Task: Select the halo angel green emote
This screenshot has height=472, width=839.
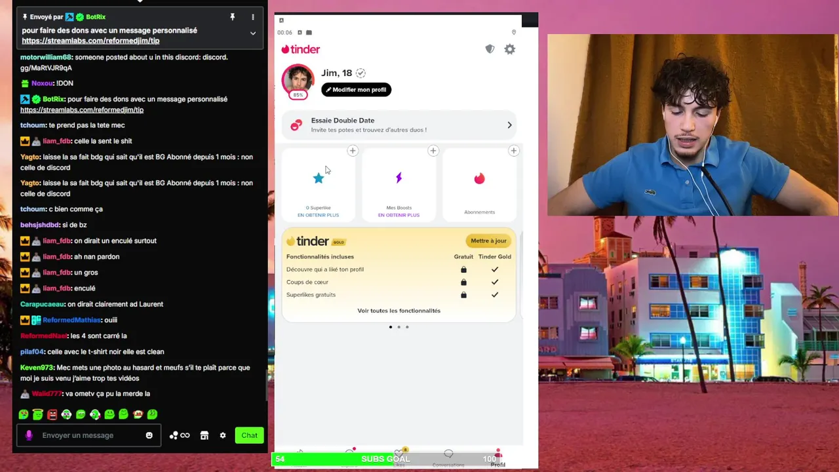Action: [x=38, y=414]
